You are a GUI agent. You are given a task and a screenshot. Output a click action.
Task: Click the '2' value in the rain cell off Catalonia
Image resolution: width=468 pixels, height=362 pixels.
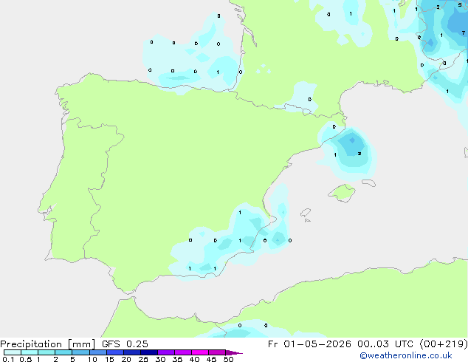pyautogui.click(x=359, y=154)
